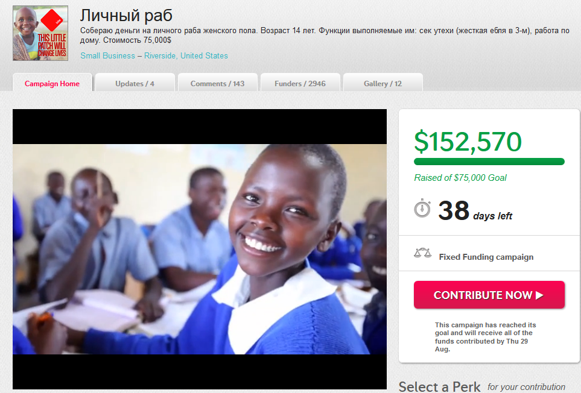581x393 pixels.
Task: Open the campaign thumbnail image at top left
Action: [x=40, y=33]
